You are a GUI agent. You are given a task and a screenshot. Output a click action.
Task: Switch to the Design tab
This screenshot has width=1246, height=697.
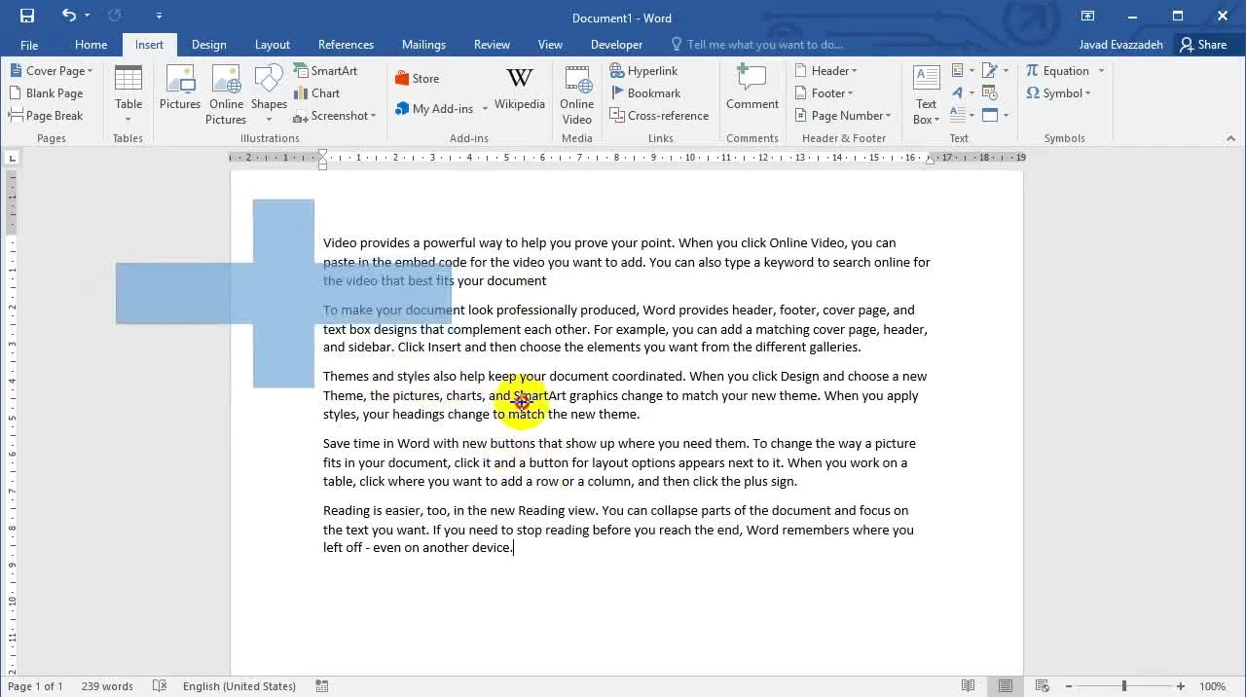(x=208, y=45)
